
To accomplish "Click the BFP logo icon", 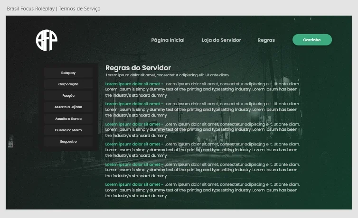I will pos(47,40).
